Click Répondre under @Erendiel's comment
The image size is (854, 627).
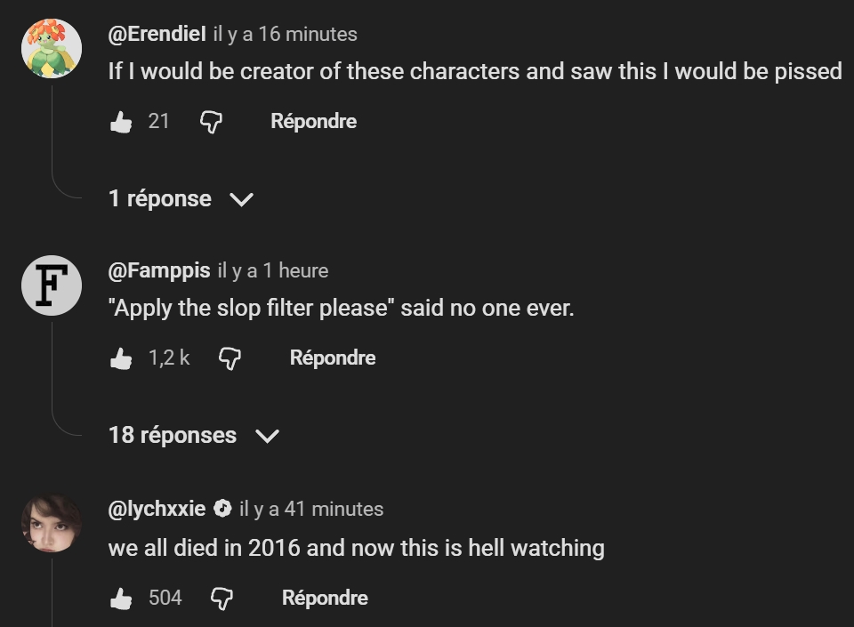(313, 122)
